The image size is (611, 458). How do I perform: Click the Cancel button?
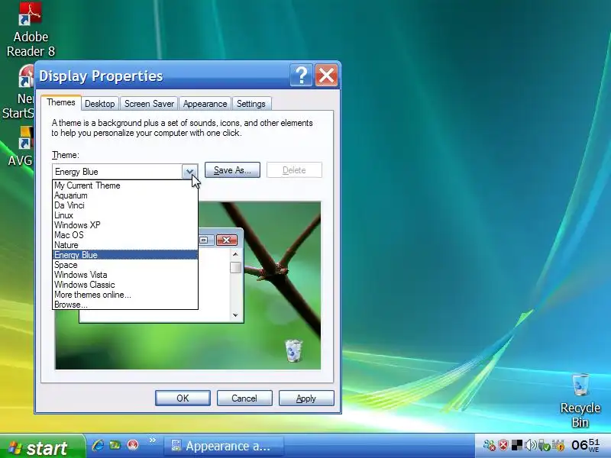244,398
